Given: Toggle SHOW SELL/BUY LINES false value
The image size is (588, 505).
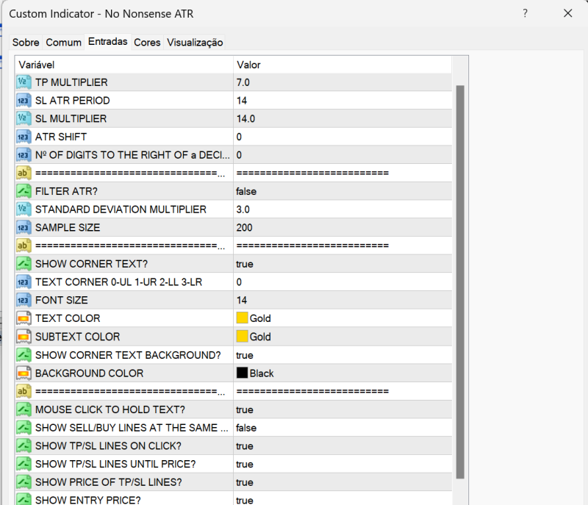Looking at the screenshot, I should [x=246, y=428].
